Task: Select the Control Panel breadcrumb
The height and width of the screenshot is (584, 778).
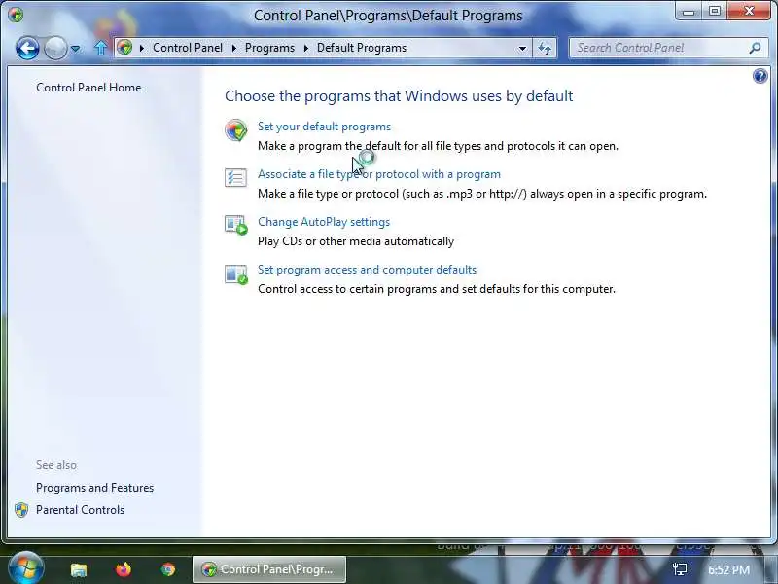Action: 188,48
